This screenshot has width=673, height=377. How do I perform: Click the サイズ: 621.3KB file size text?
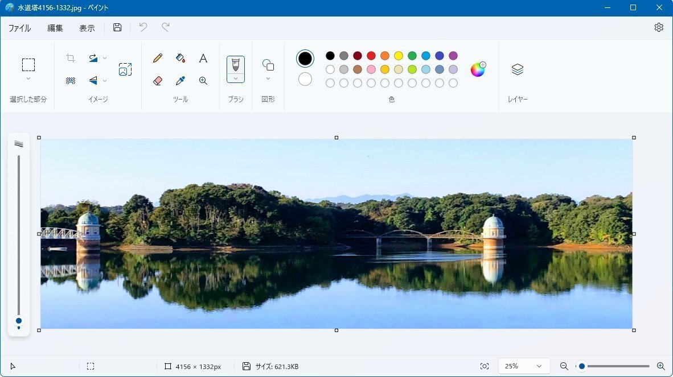(277, 367)
